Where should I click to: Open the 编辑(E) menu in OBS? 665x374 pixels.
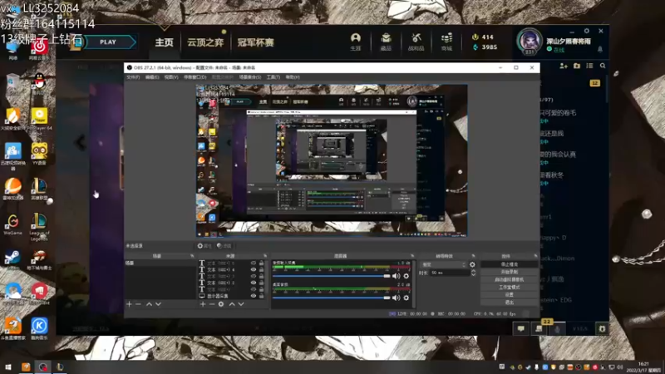click(152, 77)
